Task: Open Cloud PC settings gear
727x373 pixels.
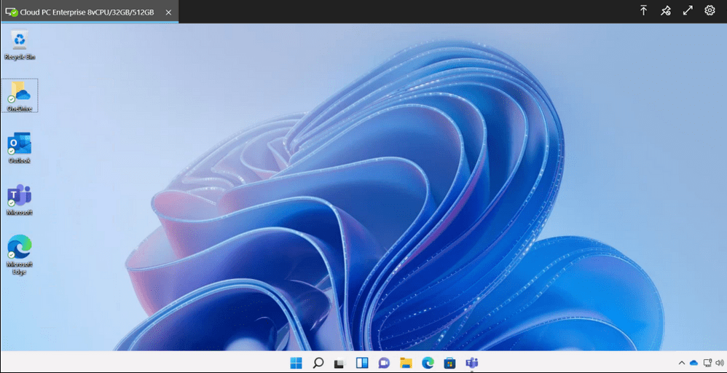Action: point(710,11)
